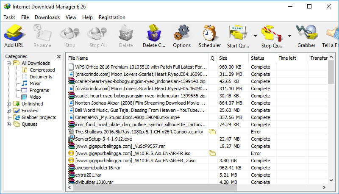
Task: Click the horizontal scrollbar right arrow
Action: (x=324, y=188)
